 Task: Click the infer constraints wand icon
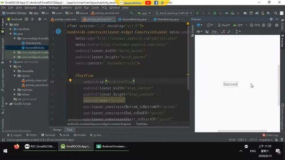click(x=229, y=32)
